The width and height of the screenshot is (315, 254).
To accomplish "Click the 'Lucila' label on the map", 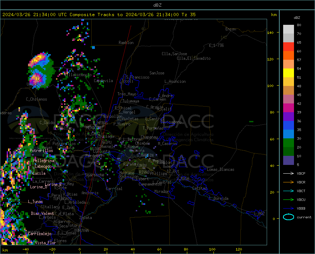I will click(x=39, y=173).
